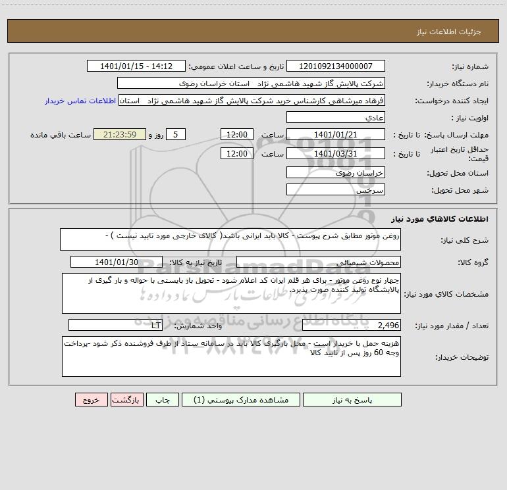The width and height of the screenshot is (507, 490).
Task: Click the remaining time countdown 21:23:59
Action: (x=120, y=134)
